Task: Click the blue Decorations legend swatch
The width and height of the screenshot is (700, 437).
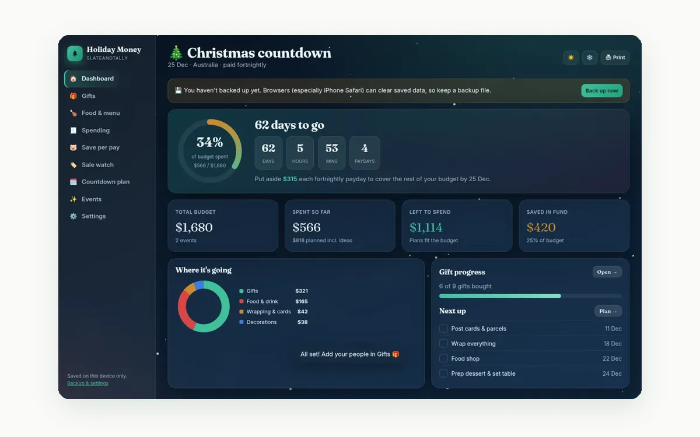Action: pyautogui.click(x=242, y=322)
